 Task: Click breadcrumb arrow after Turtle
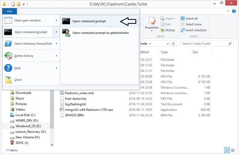point(150,44)
